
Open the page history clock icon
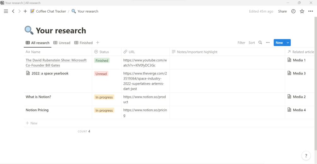293,11
